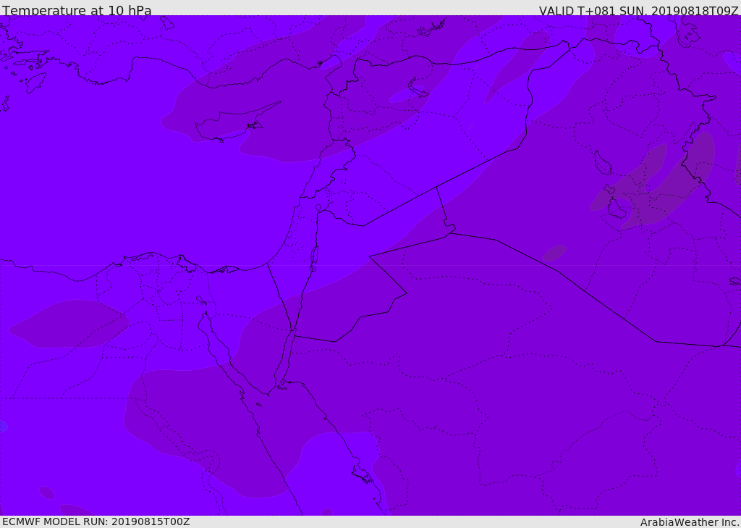Click the 'VALID T+081 SUN. 20190818T09Z' label
Image resolution: width=741 pixels, height=528 pixels.
click(x=638, y=11)
